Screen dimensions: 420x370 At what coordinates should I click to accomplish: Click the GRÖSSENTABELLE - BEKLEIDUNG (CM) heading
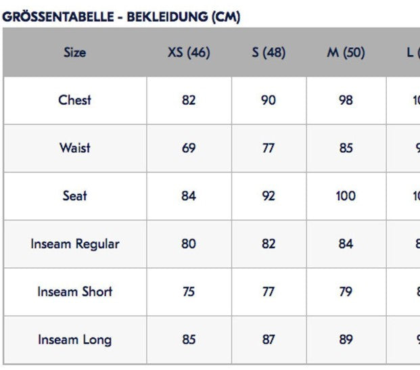122,17
